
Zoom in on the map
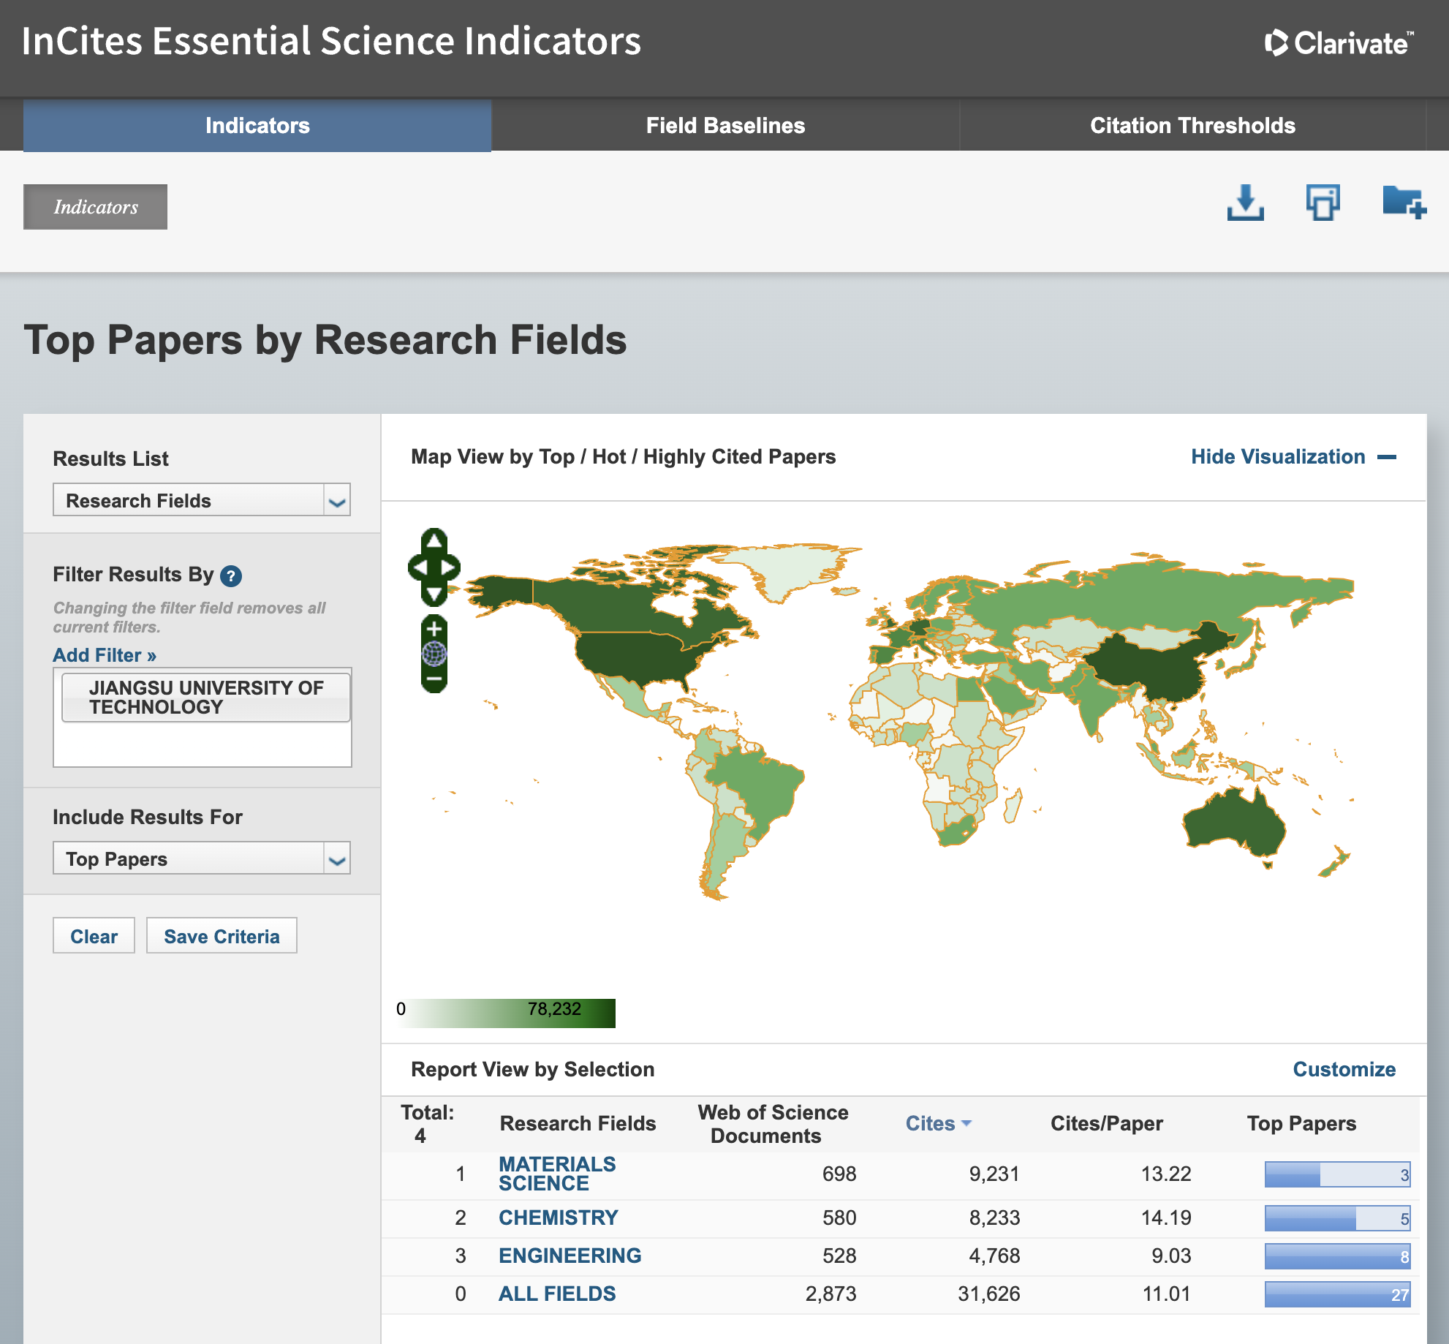[434, 629]
